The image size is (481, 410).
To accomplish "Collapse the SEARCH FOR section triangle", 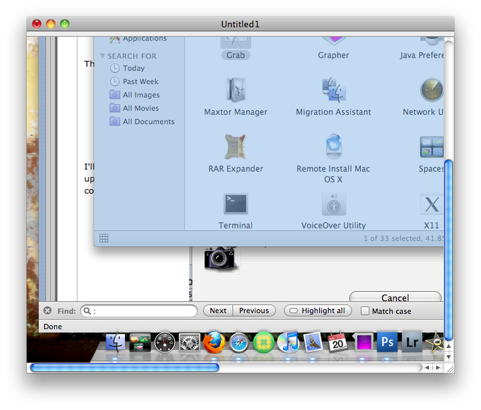I will [x=102, y=56].
